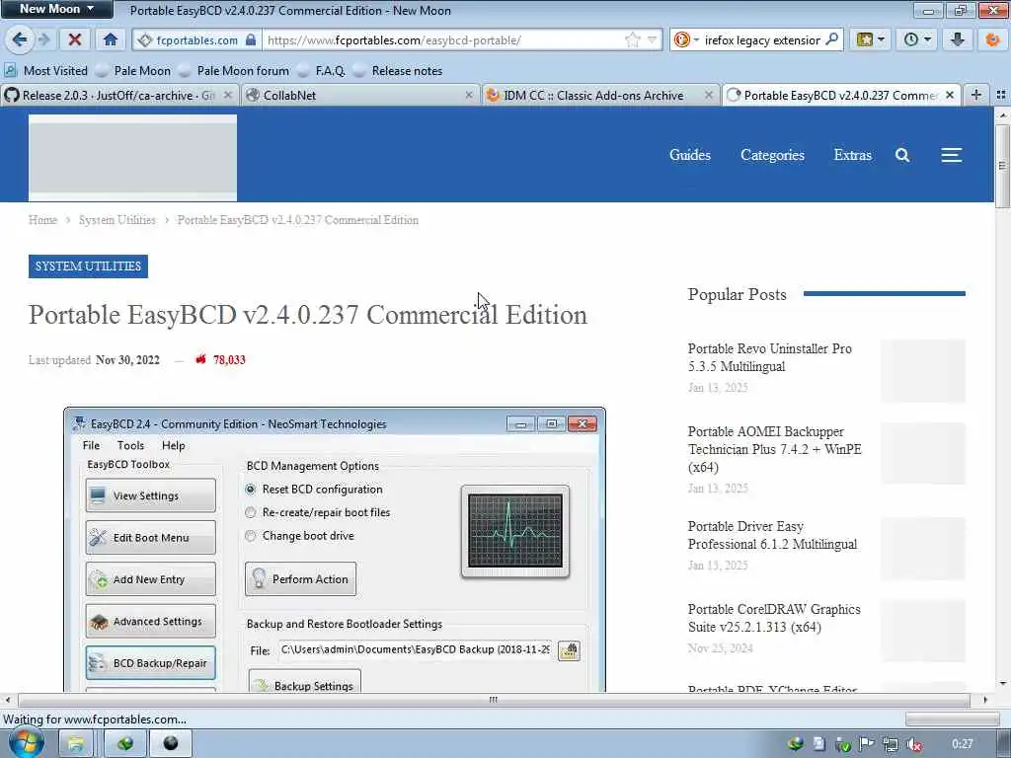The image size is (1011, 758).
Task: Click the site logo placeholder in the header
Action: 133,157
